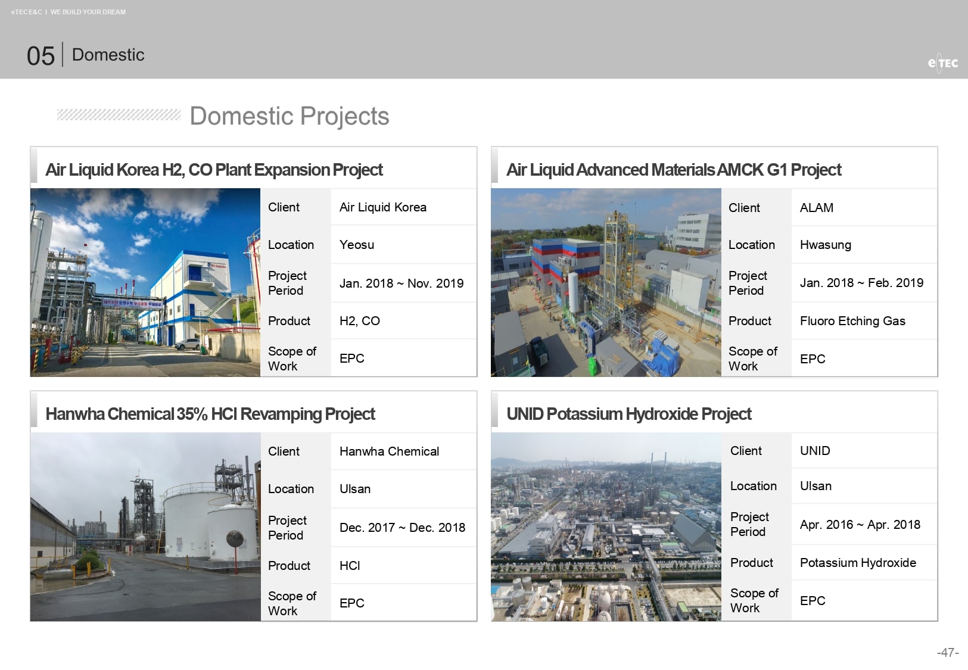Select the '05' section number
968x670 pixels.
click(x=41, y=56)
